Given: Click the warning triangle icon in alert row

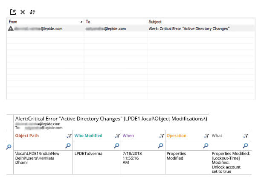Looking at the screenshot, I should (x=11, y=29).
